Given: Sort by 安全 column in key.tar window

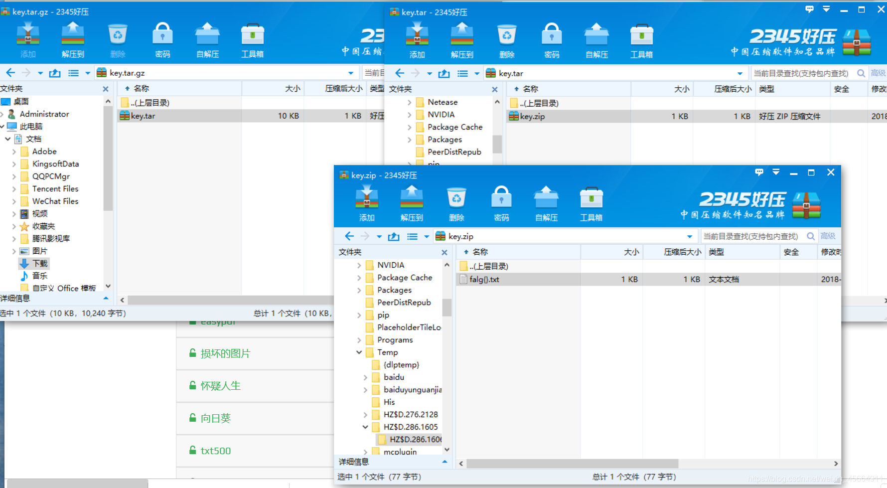Looking at the screenshot, I should pos(849,89).
